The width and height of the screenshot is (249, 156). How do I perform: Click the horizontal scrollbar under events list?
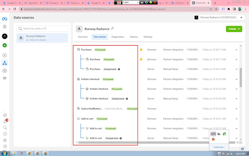click(x=157, y=142)
